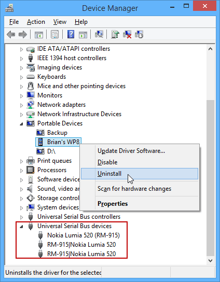Open the Help menu
The width and height of the screenshot is (220, 282).
81,22
